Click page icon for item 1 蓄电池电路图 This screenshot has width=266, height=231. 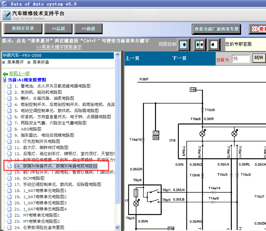(10, 86)
